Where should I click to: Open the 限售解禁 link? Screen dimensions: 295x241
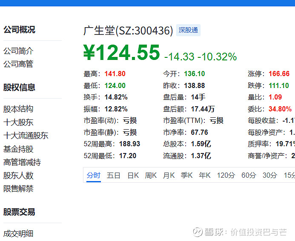[x=18, y=189]
